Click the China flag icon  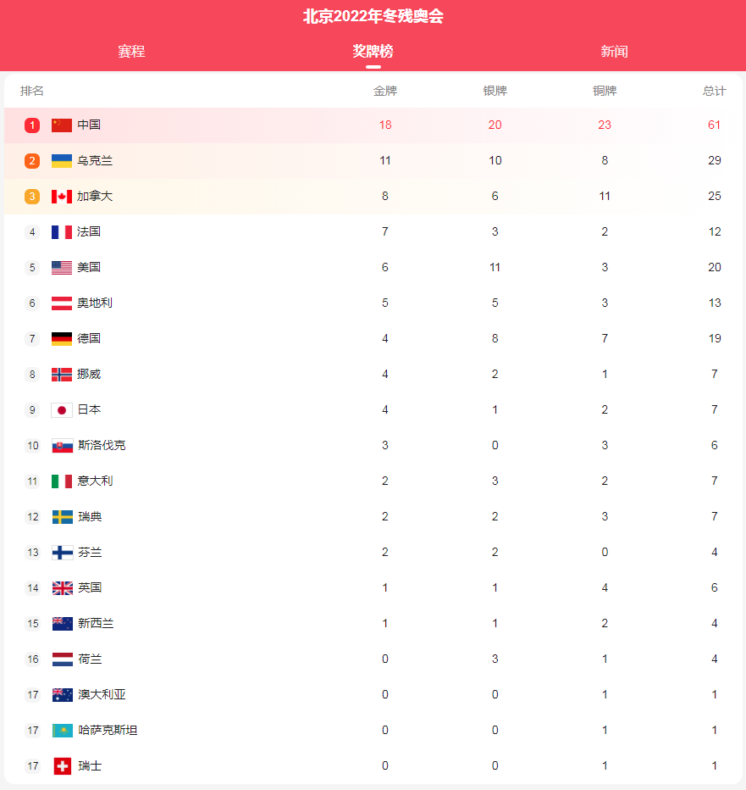(62, 125)
